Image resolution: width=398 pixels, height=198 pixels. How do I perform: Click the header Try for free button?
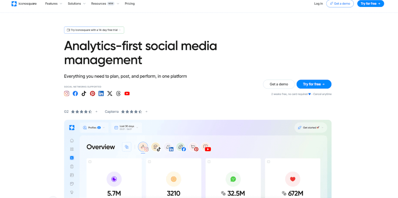371,4
